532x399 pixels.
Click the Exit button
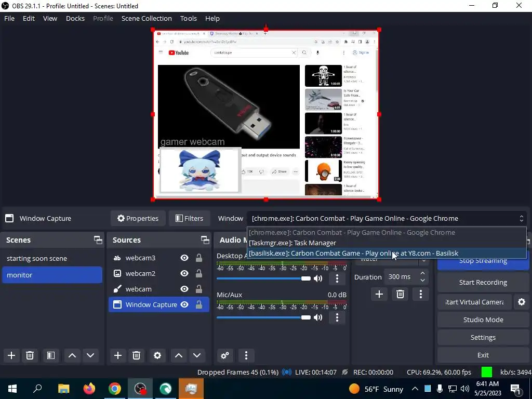click(x=483, y=355)
